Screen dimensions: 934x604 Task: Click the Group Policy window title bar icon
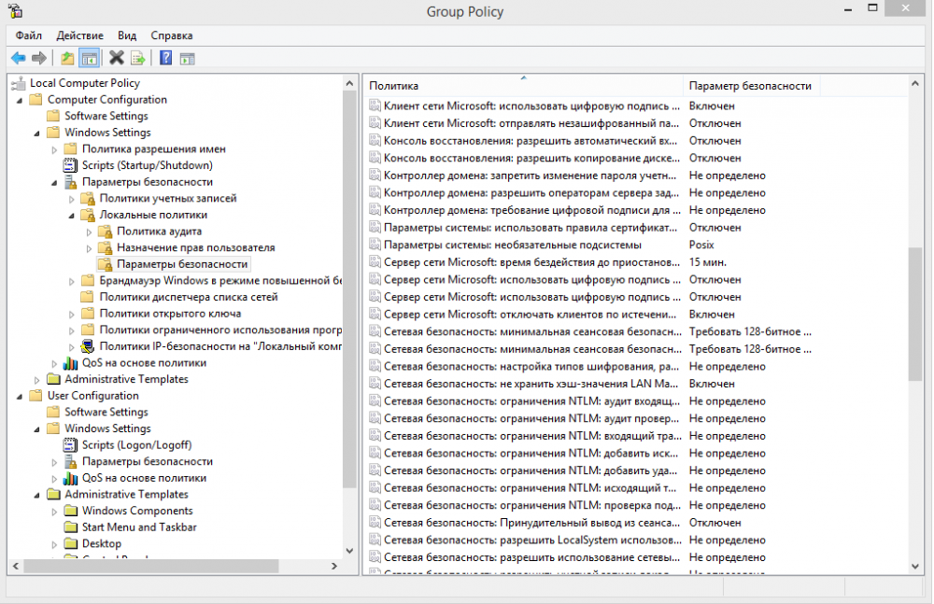click(x=15, y=10)
